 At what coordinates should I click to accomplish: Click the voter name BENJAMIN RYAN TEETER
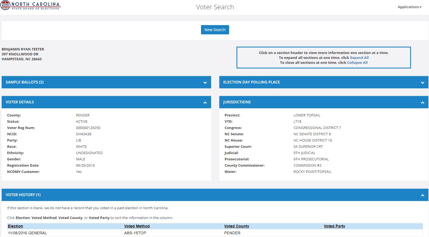(23, 49)
